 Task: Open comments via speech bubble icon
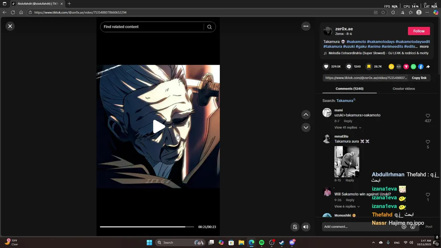[x=349, y=66]
